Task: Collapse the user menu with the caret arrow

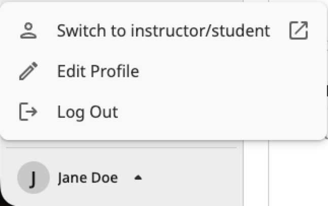Action: [x=138, y=178]
